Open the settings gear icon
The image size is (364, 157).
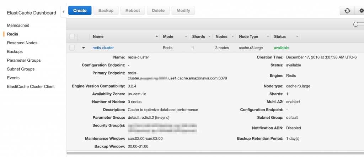[x=361, y=11]
